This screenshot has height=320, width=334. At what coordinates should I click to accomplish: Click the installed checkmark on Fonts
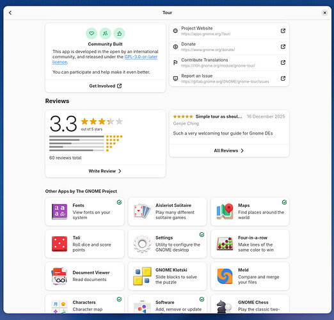click(119, 202)
